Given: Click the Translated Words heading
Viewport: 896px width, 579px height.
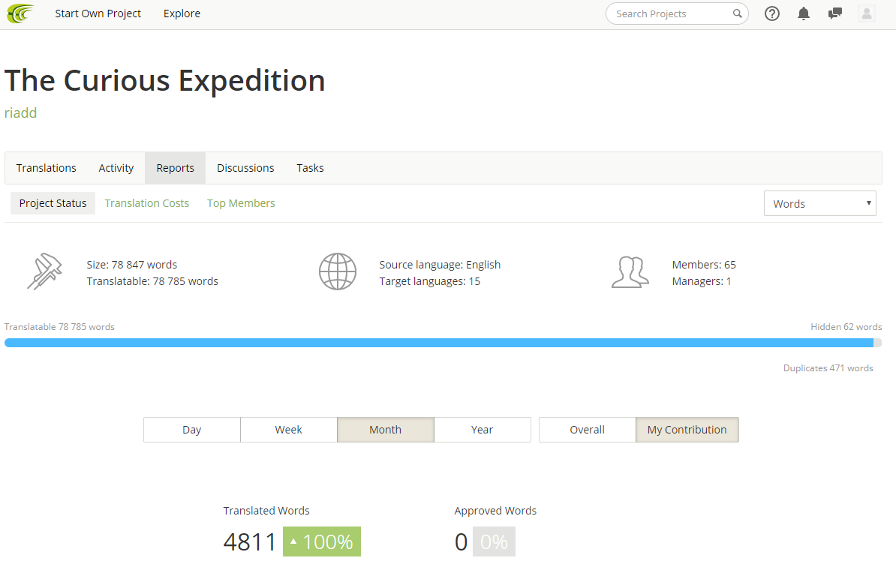Looking at the screenshot, I should [x=266, y=511].
